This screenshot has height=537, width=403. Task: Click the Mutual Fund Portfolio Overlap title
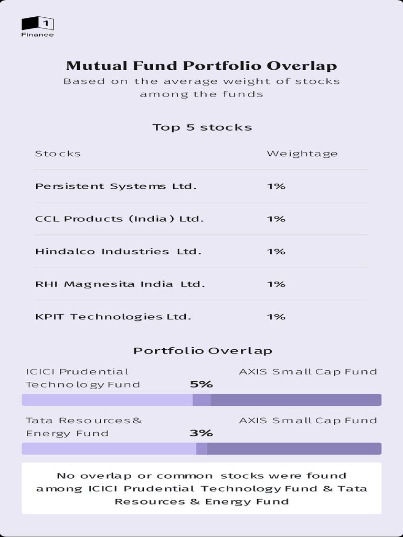(x=201, y=66)
